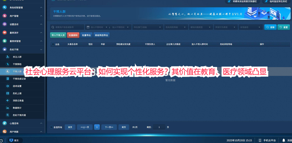Image resolution: width=292 pixels, height=143 pixels.
Task: Expand 量表测评 using its chevron
Action: pyautogui.click(x=41, y=33)
